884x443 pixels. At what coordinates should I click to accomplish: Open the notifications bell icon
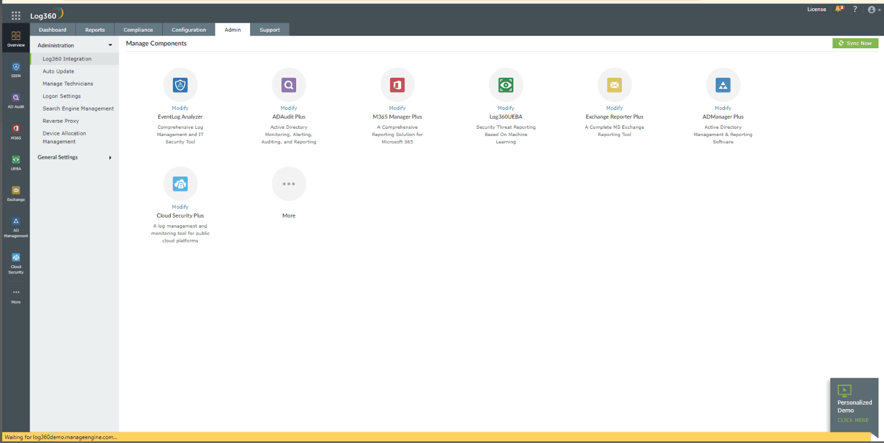tap(839, 9)
